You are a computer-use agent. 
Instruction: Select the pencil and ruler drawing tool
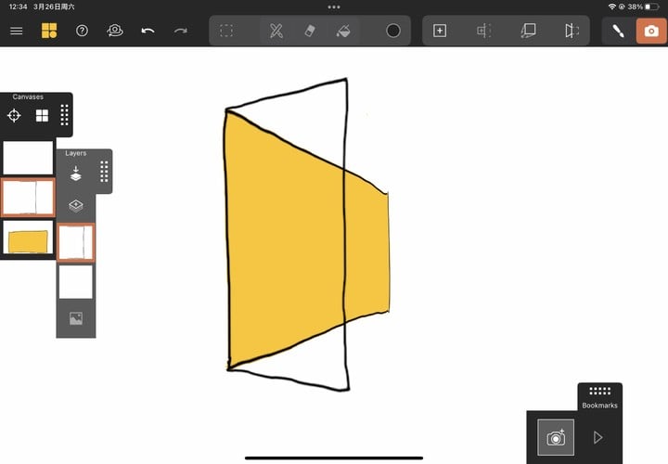pyautogui.click(x=276, y=31)
